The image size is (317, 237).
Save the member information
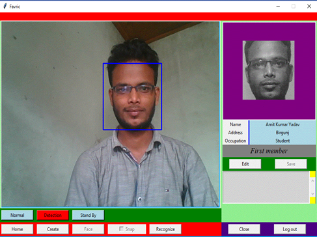[x=291, y=164]
